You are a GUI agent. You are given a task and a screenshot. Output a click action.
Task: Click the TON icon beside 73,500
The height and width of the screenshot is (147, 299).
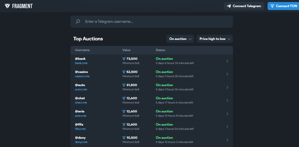(124, 59)
